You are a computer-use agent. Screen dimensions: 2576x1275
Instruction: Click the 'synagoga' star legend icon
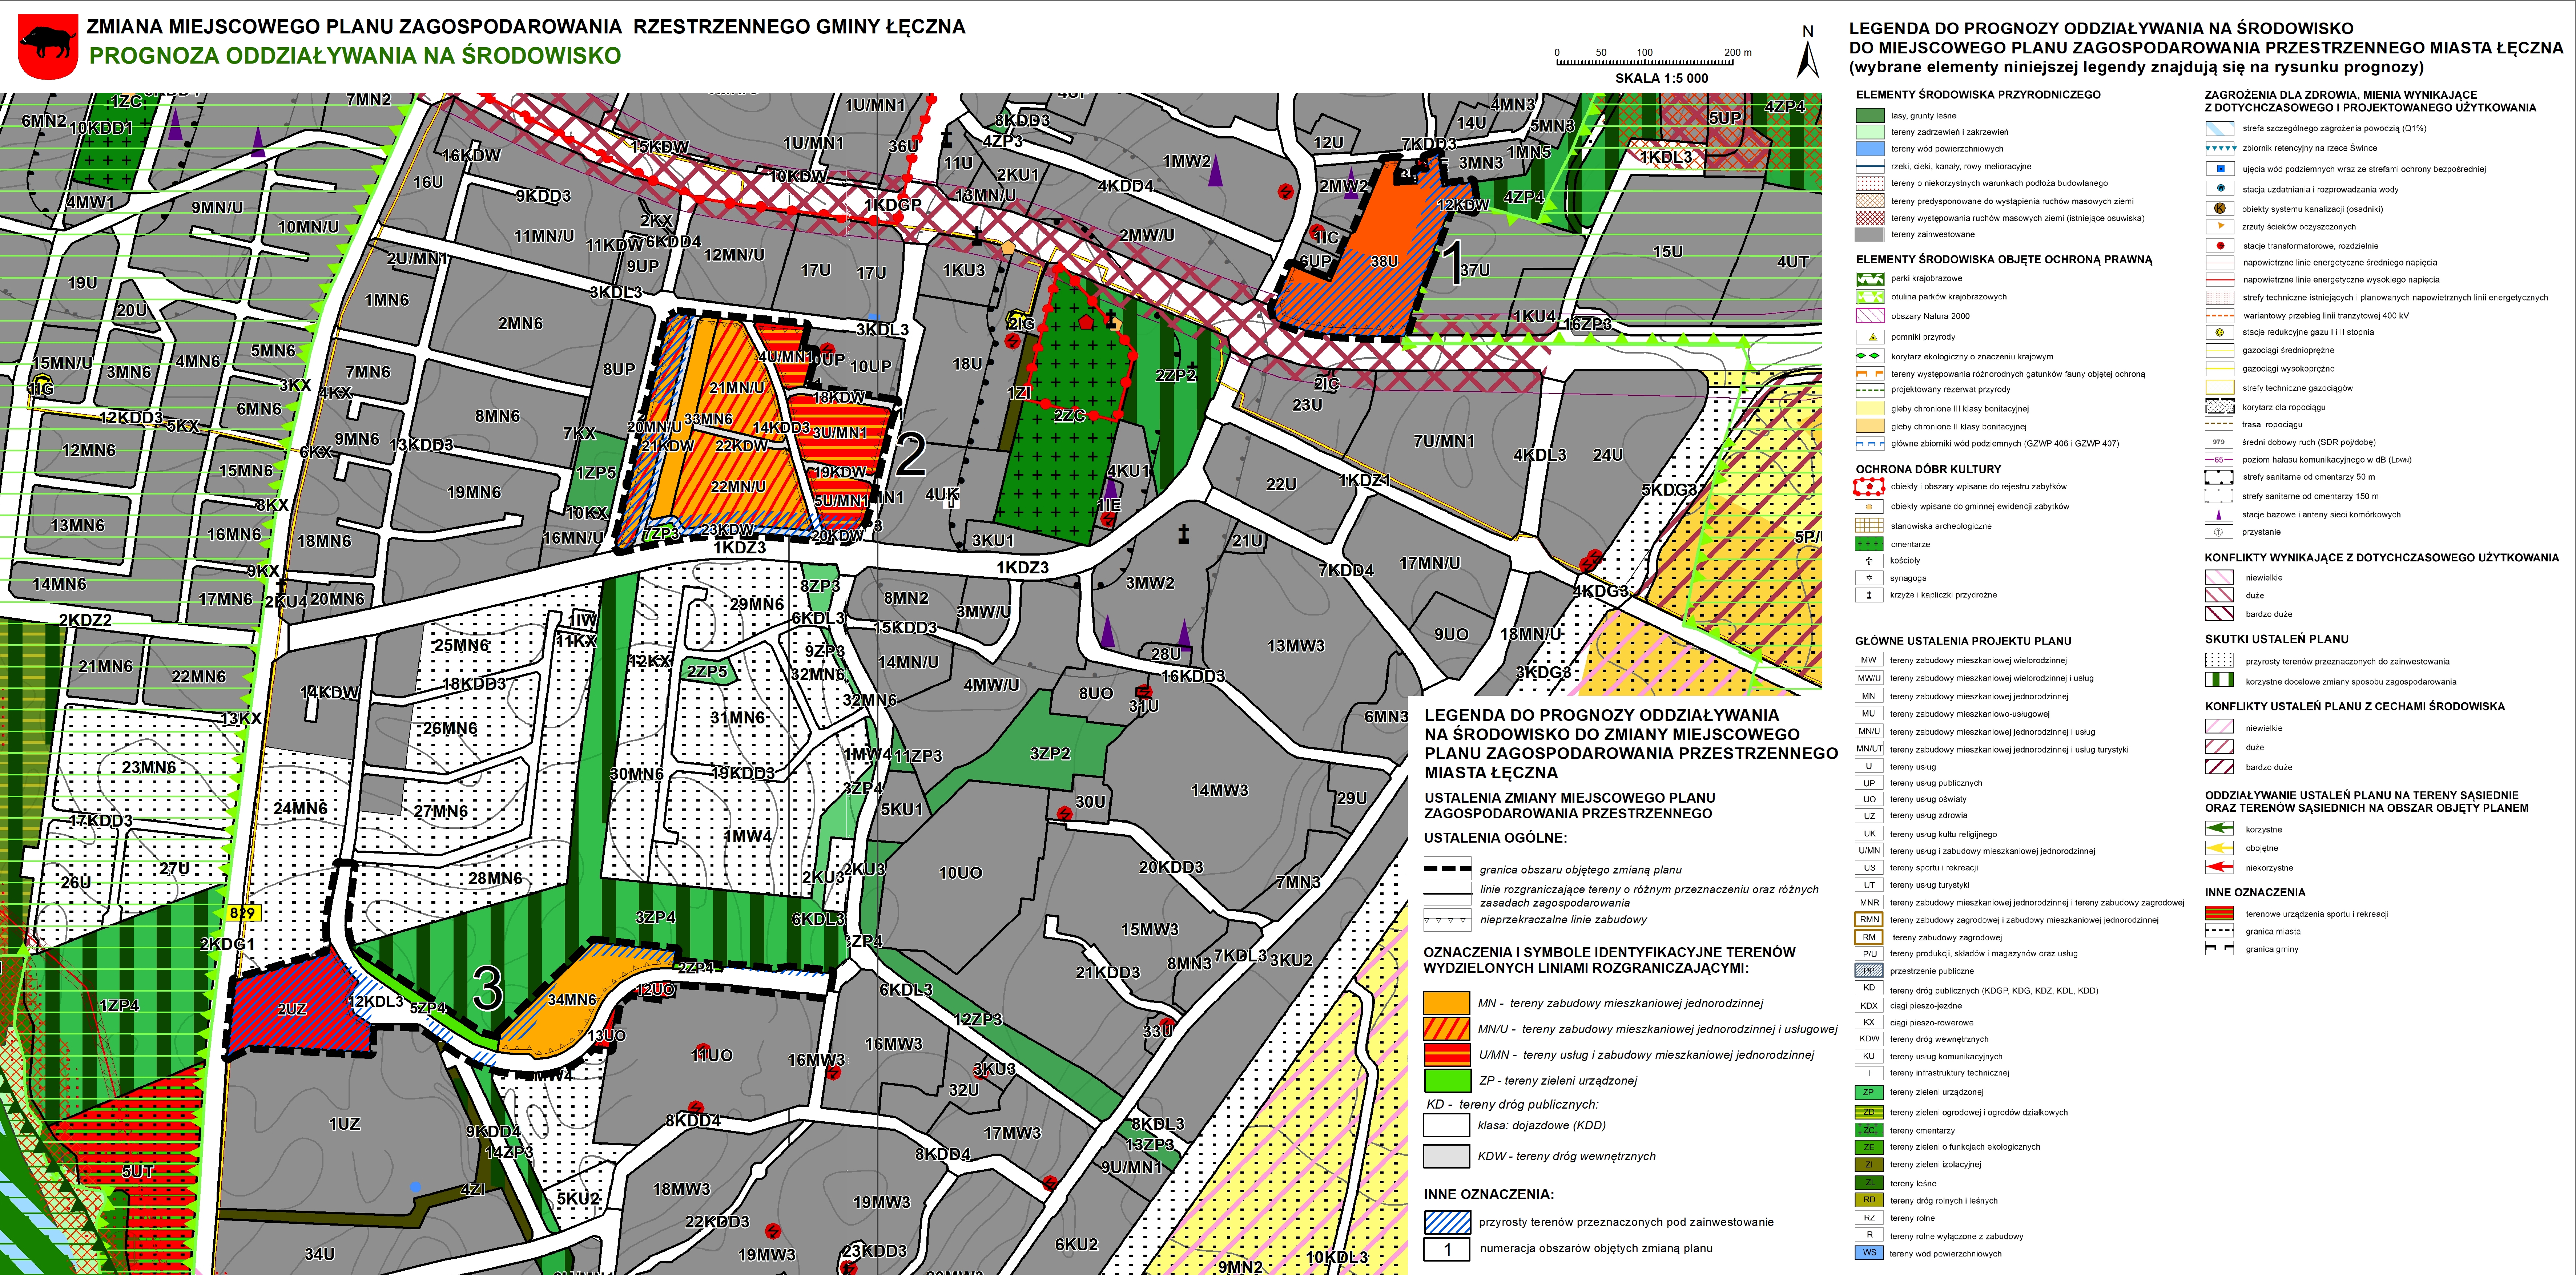(x=1869, y=578)
